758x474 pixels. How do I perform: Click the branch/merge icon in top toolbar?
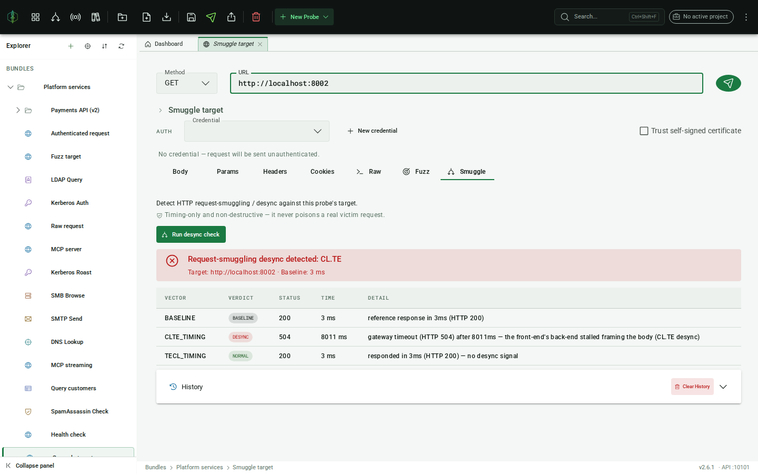click(x=55, y=17)
